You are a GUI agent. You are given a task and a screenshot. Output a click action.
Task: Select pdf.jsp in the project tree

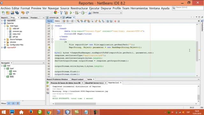[15, 37]
